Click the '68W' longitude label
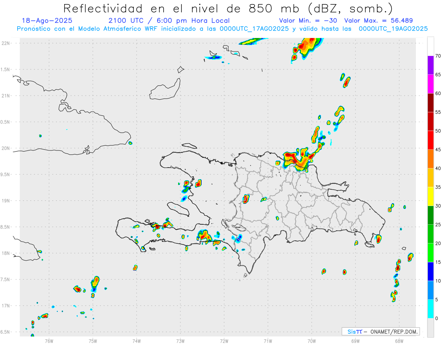Viewport: 448px width, 346px height. tap(399, 341)
